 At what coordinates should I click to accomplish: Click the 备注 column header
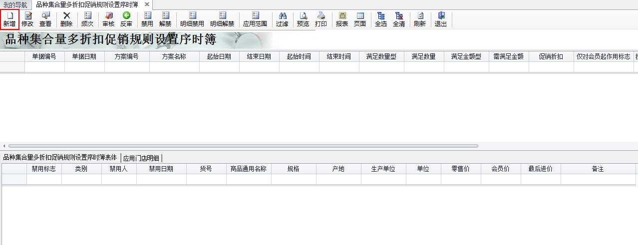598,169
